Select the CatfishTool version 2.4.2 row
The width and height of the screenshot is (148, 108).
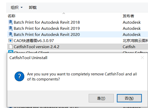[78, 47]
